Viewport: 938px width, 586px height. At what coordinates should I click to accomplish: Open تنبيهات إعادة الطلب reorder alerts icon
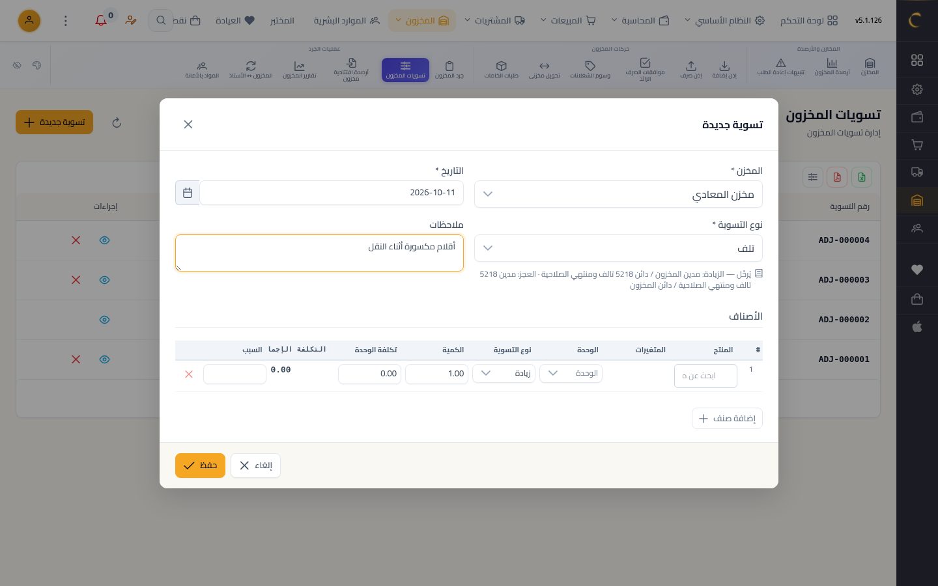[780, 66]
